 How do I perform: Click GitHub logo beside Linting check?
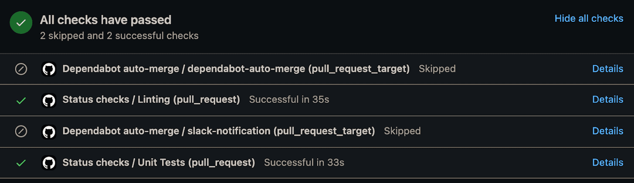click(49, 100)
